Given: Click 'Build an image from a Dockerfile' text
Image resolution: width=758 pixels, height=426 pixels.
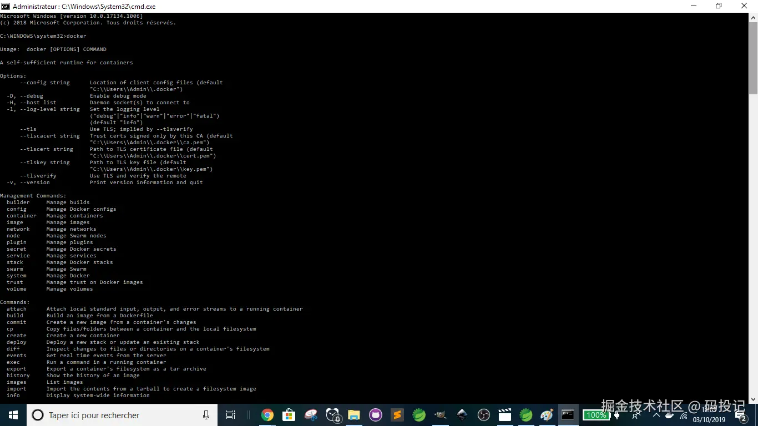Looking at the screenshot, I should [x=100, y=316].
